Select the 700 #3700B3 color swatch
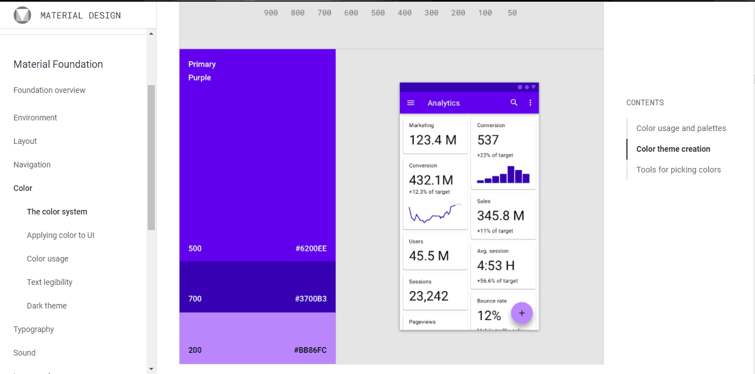The height and width of the screenshot is (374, 755). coord(257,286)
